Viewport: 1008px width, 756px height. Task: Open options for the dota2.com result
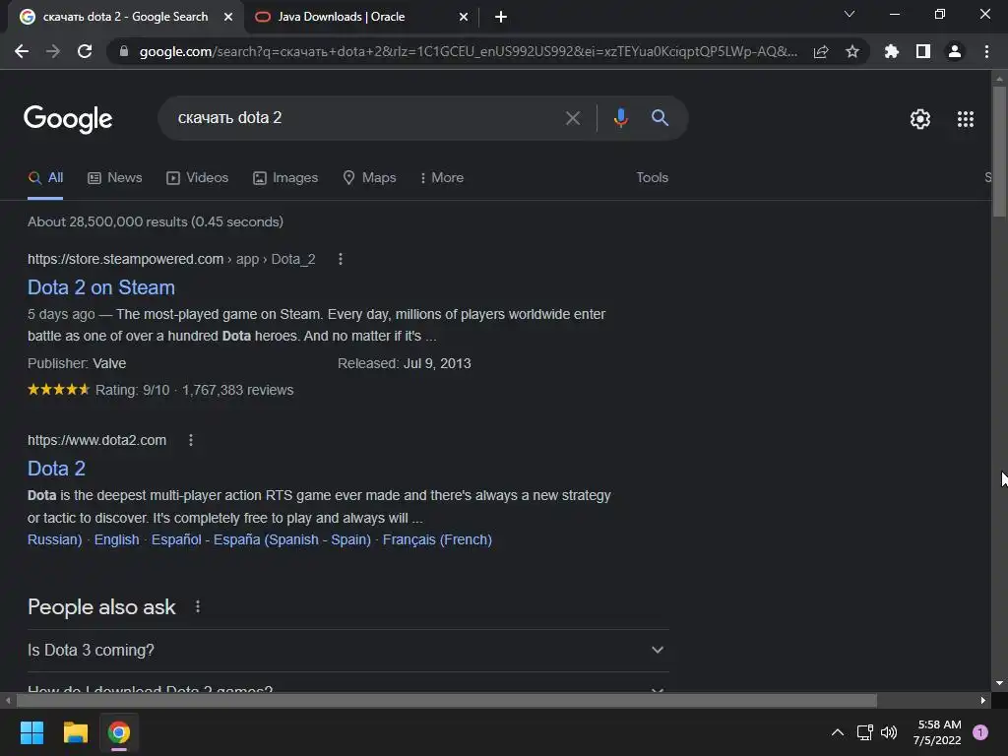point(190,440)
